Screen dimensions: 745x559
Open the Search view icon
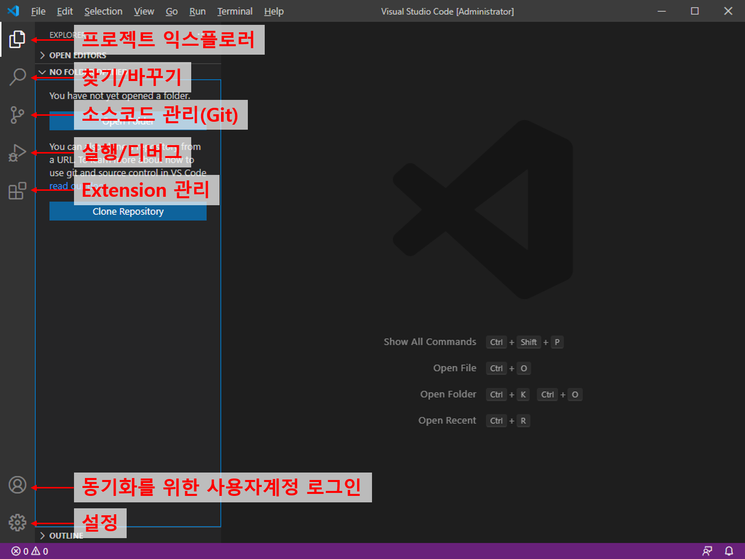point(17,77)
